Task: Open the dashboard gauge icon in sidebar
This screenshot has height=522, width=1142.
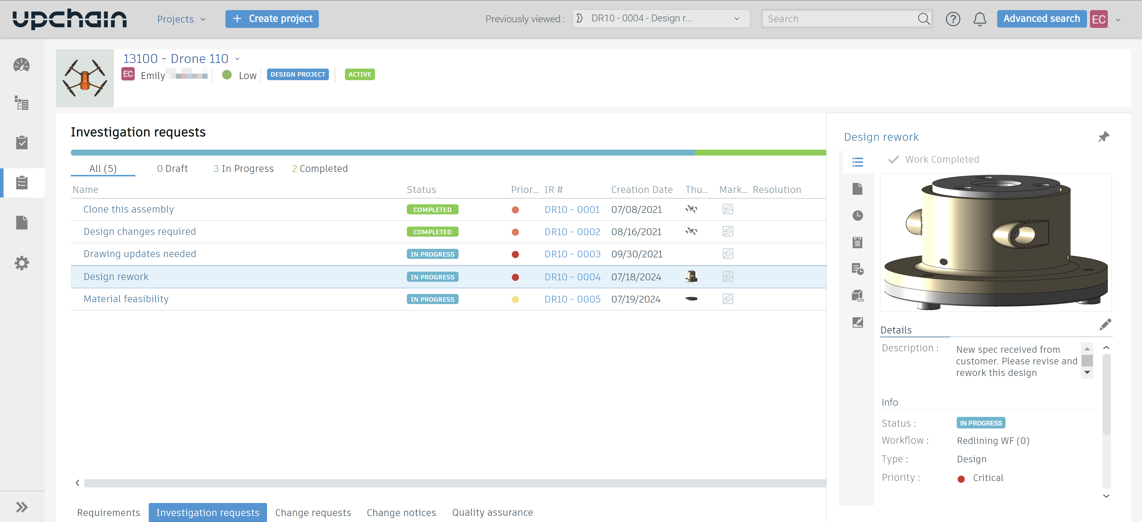Action: click(21, 65)
